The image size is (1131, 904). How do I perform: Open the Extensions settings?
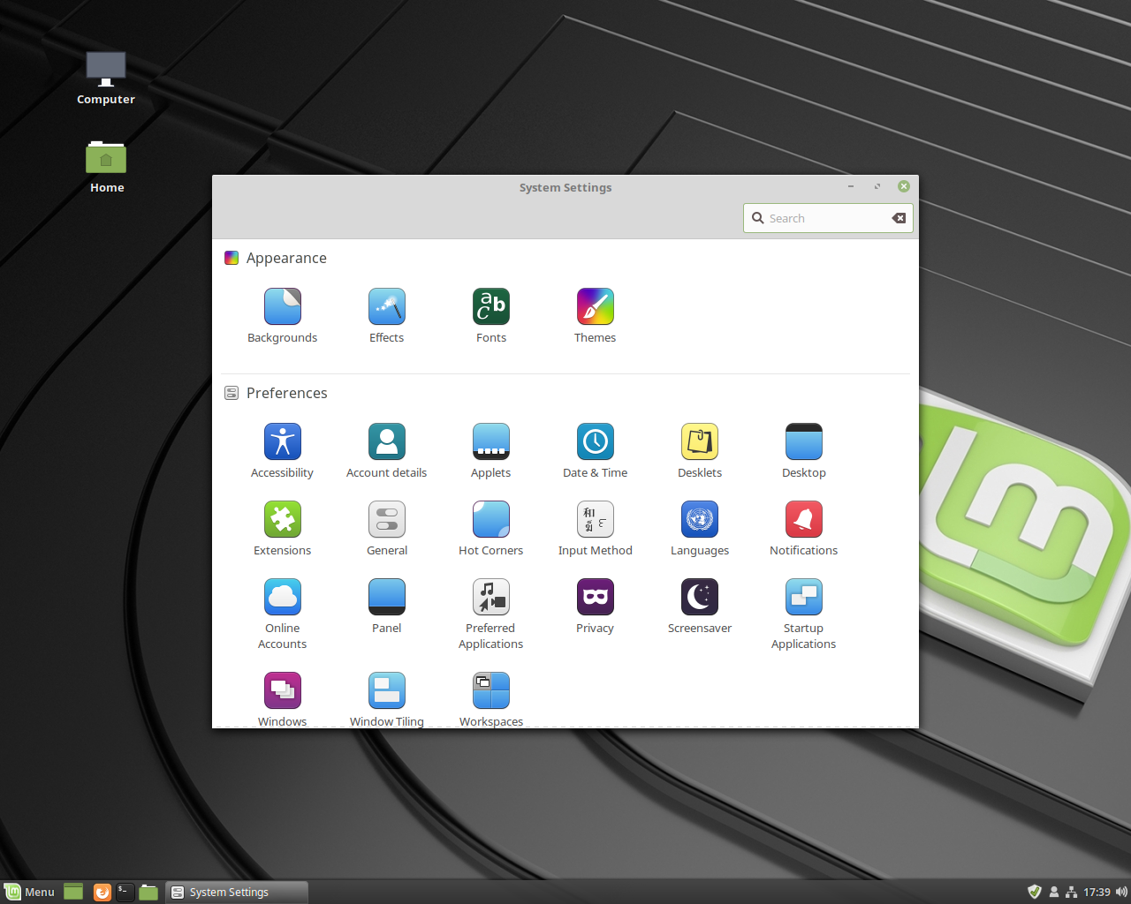click(283, 529)
